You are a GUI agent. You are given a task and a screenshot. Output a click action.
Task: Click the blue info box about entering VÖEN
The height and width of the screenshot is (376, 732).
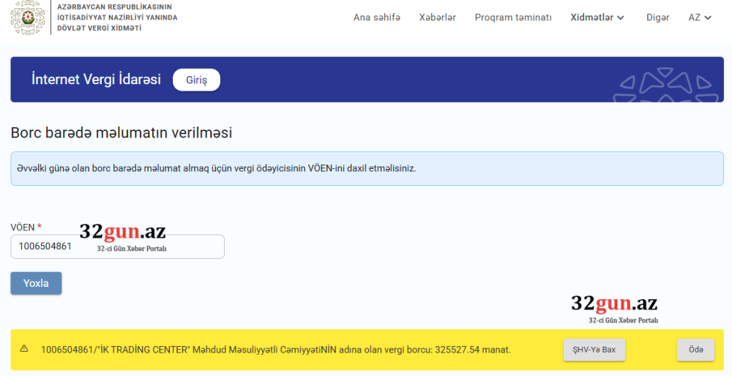pos(366,168)
